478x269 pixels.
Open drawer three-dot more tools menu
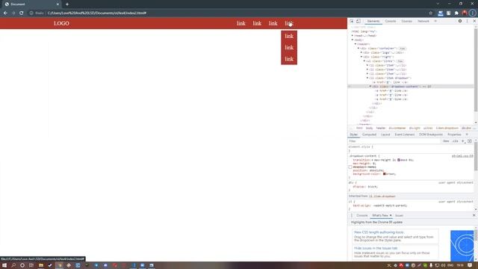tap(352, 216)
